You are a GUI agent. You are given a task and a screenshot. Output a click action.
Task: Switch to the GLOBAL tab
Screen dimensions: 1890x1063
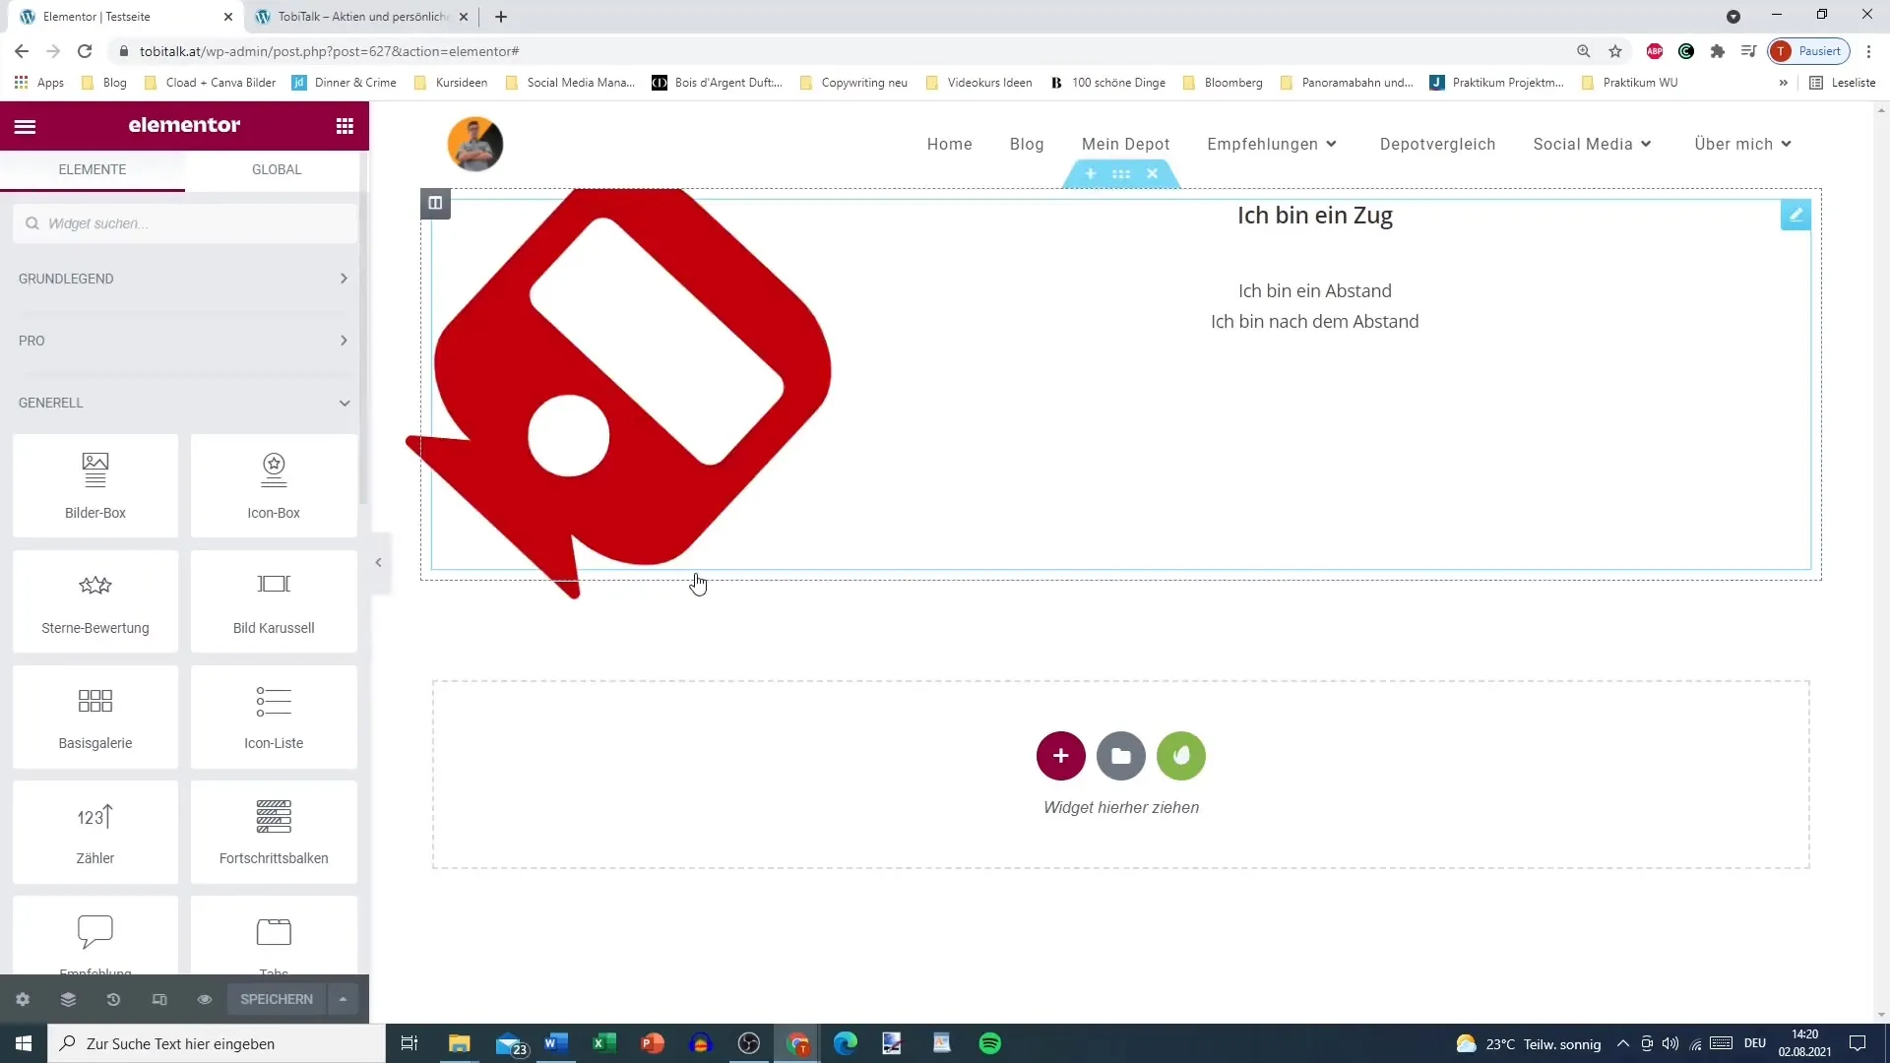pos(277,169)
